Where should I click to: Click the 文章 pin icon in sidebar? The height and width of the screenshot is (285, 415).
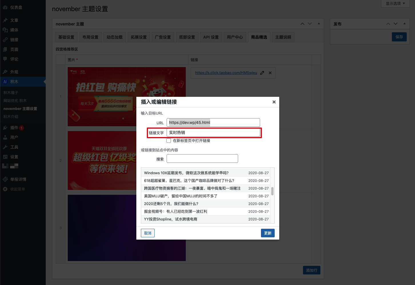[x=5, y=20]
